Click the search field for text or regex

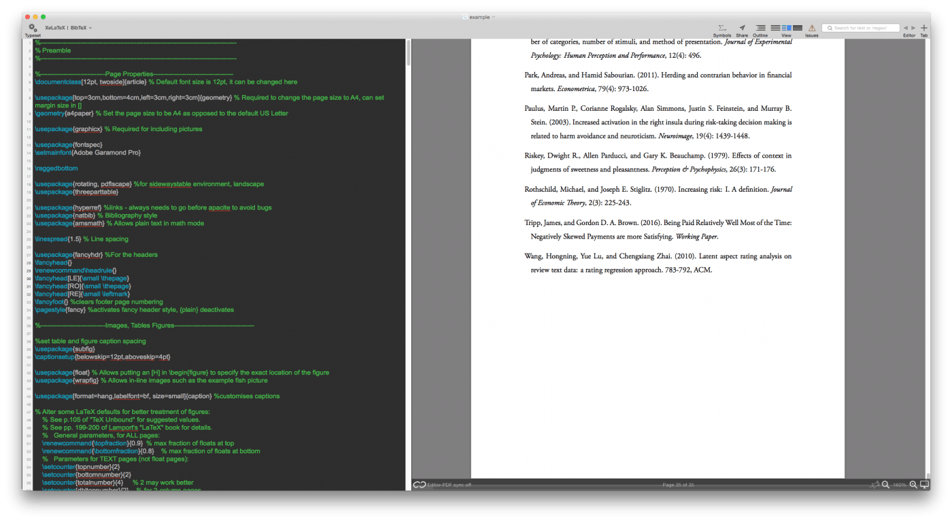pos(861,28)
